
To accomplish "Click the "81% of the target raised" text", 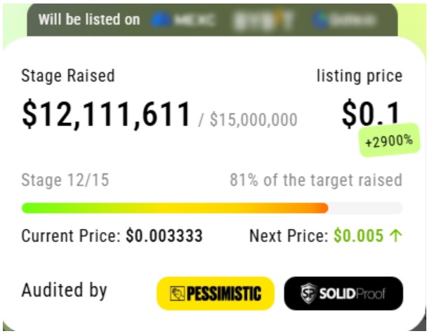I will (315, 180).
